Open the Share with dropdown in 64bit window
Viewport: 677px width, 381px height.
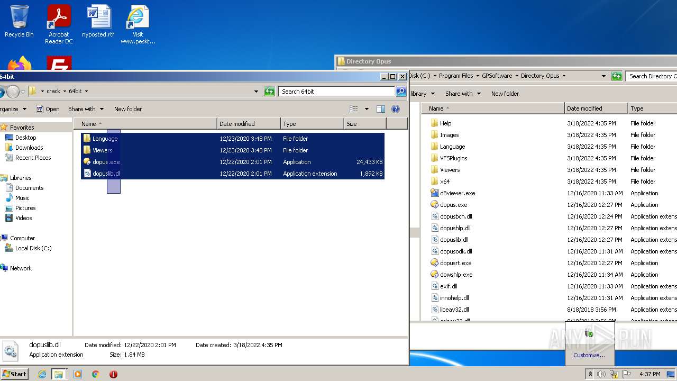[86, 109]
